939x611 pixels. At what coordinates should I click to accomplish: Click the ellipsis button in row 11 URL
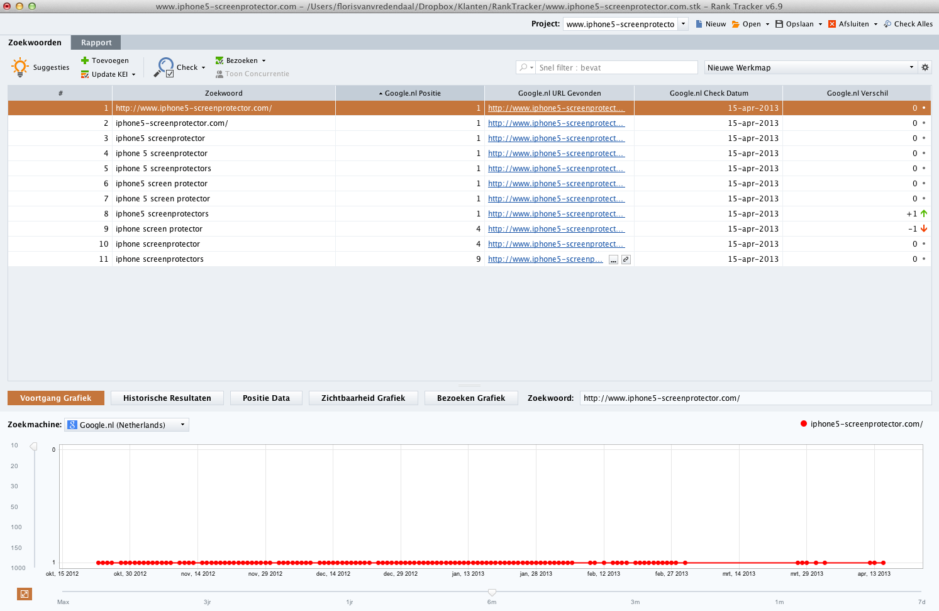click(613, 259)
